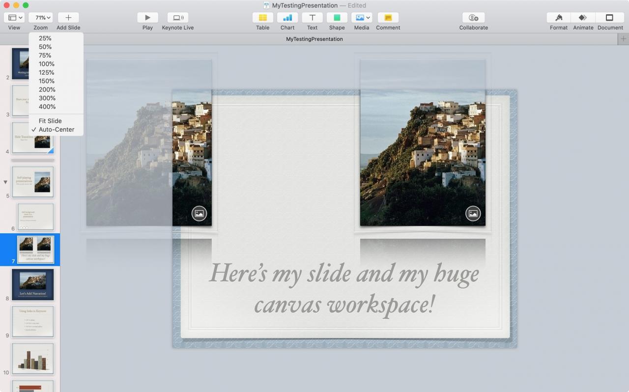Open the Shape picker
Viewport: 629px width, 392px height.
coord(337,18)
